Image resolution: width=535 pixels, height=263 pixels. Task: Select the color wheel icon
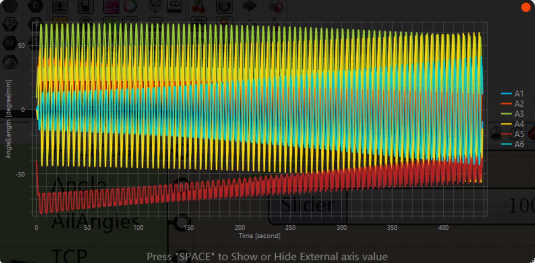coord(130,6)
